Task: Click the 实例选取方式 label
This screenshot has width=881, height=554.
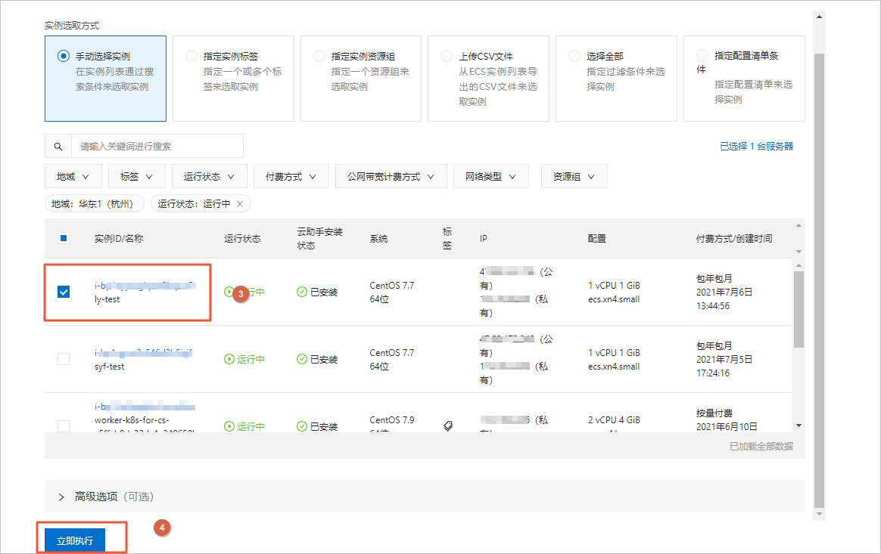Action: click(x=72, y=25)
